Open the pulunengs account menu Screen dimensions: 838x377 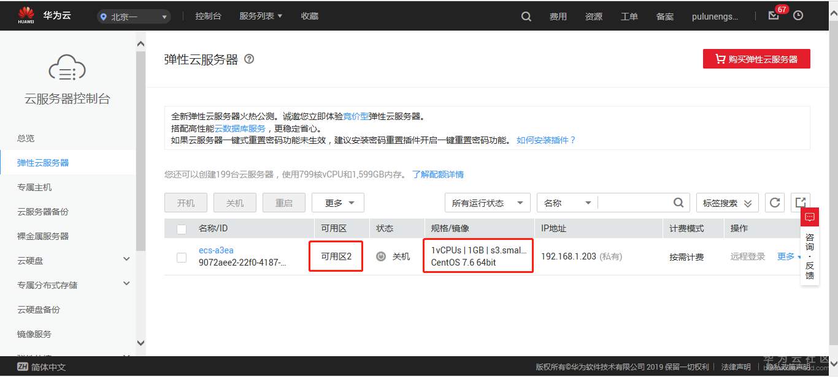click(715, 17)
